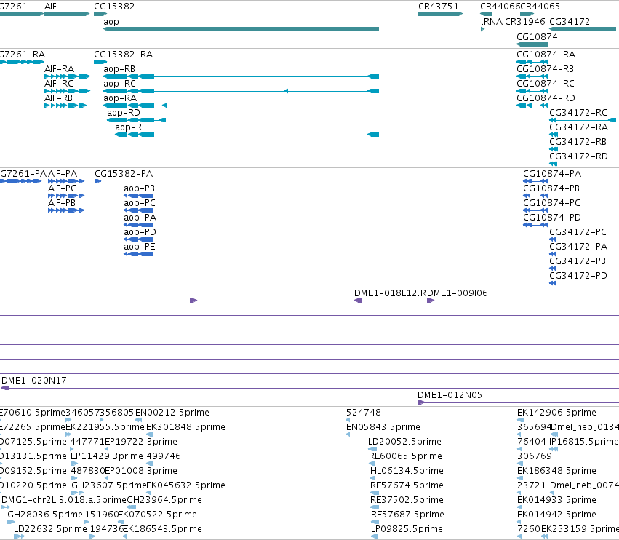The image size is (619, 540).
Task: Select the CG15382 gene label
Action: [x=114, y=7]
